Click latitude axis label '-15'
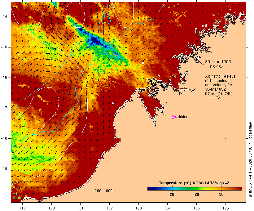 pos(4,47)
